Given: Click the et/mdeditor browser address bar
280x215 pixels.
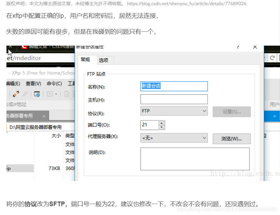Looking at the screenshot, I should click(40, 58).
